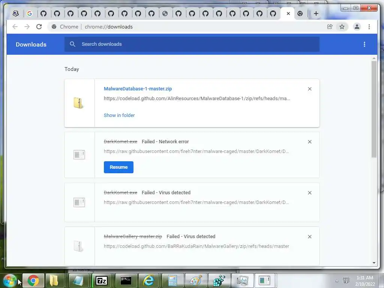Bookmark this page with the star icon
Image resolution: width=384 pixels, height=288 pixels.
coord(342,27)
